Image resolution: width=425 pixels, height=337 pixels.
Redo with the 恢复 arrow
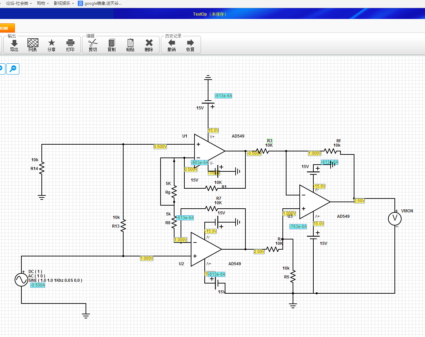[x=190, y=45]
